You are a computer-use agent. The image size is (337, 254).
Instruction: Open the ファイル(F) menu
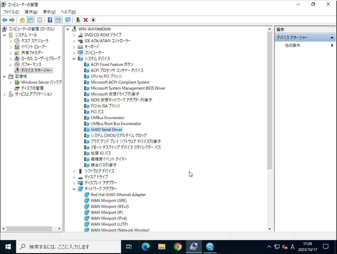click(x=11, y=12)
